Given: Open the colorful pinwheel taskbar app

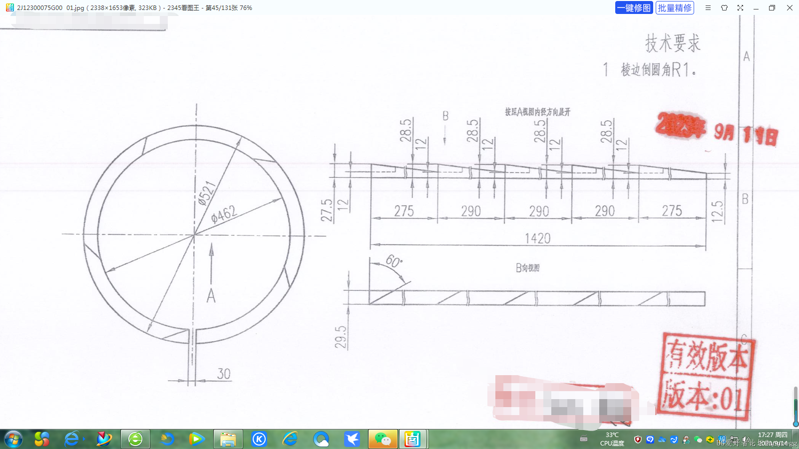Looking at the screenshot, I should click(x=42, y=439).
